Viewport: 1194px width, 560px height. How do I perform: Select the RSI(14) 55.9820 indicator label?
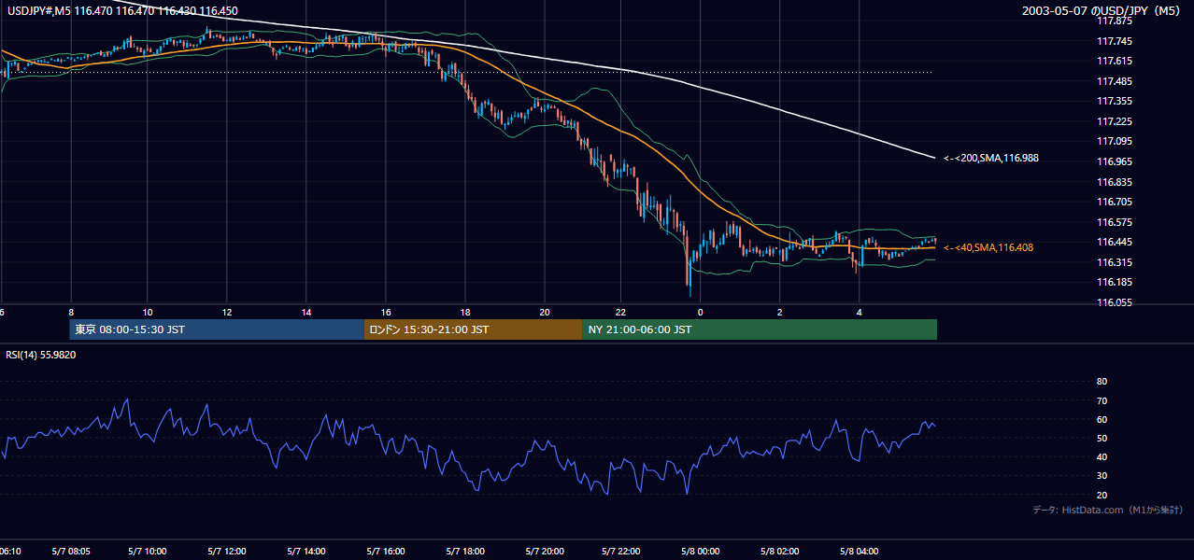[x=41, y=355]
